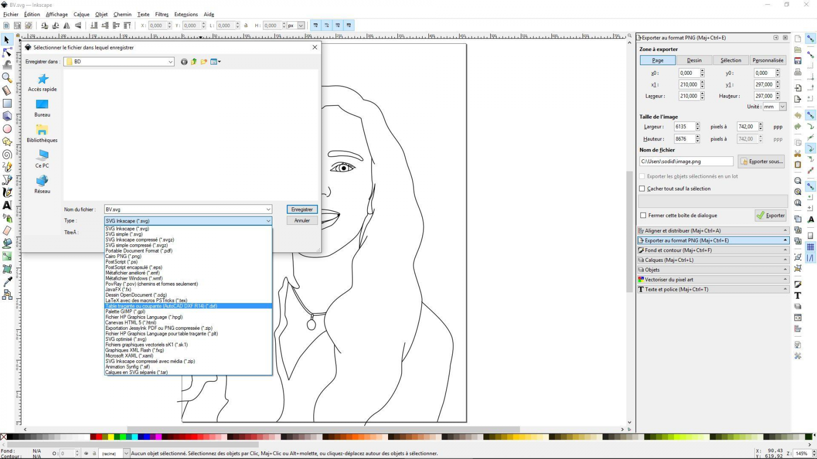Select the zoom magnifier tool
Viewport: 817px width, 459px height.
pos(7,77)
